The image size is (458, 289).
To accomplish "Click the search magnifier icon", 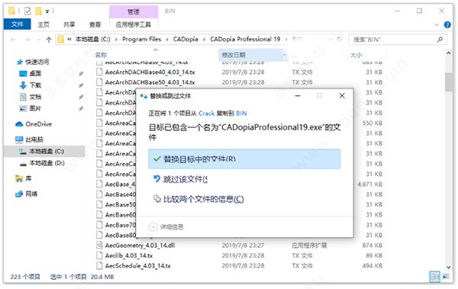I will (x=440, y=40).
